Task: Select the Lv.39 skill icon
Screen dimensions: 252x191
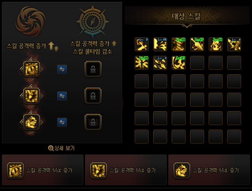Action: 142,63
